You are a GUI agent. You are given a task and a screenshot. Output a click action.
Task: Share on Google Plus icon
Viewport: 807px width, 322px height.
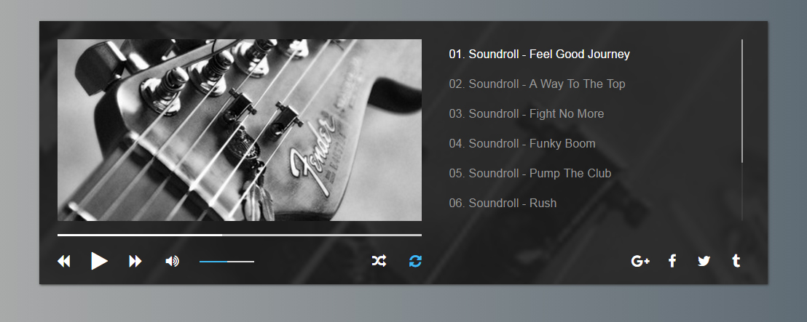(640, 262)
